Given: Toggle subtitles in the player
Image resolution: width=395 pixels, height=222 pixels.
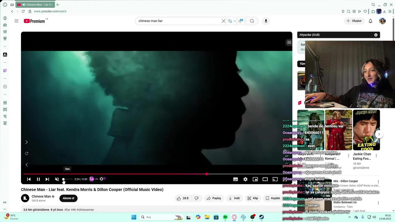Looking at the screenshot, I should [235, 179].
